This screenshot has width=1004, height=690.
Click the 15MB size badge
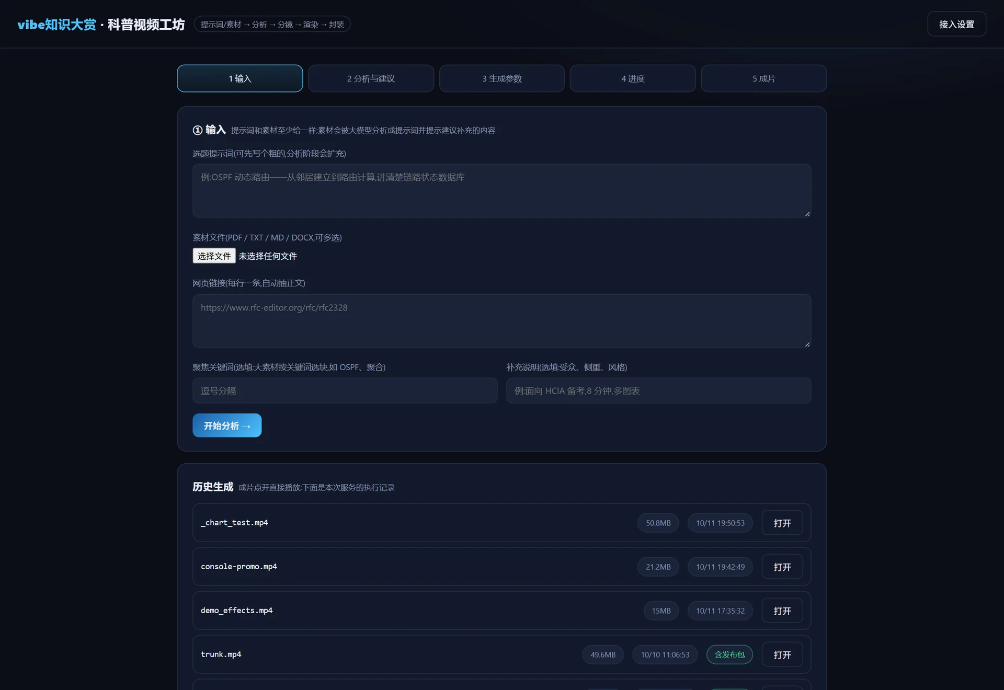click(661, 611)
